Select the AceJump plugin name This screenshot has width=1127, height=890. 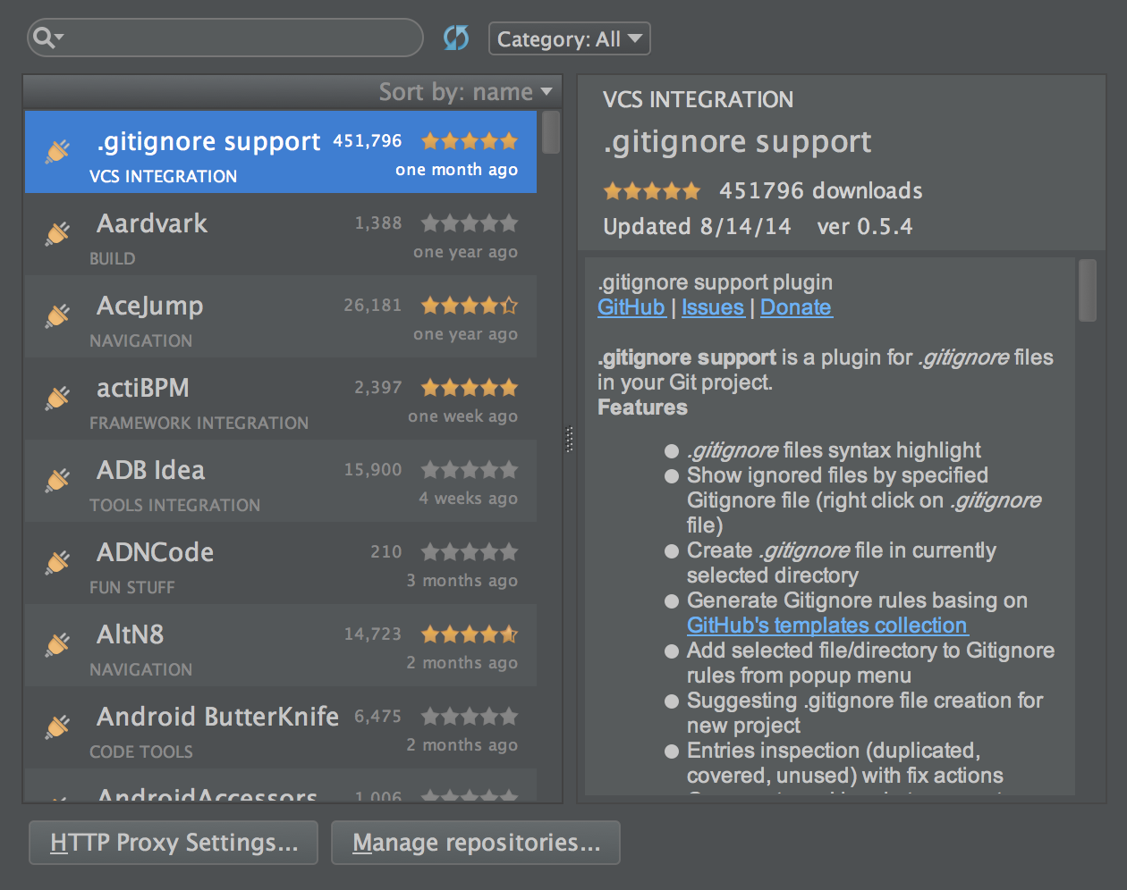[x=150, y=306]
